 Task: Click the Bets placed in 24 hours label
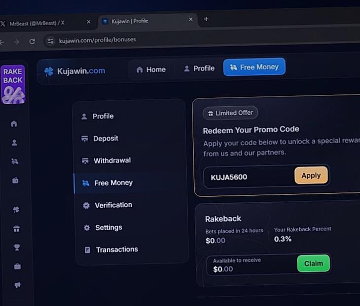tap(234, 231)
